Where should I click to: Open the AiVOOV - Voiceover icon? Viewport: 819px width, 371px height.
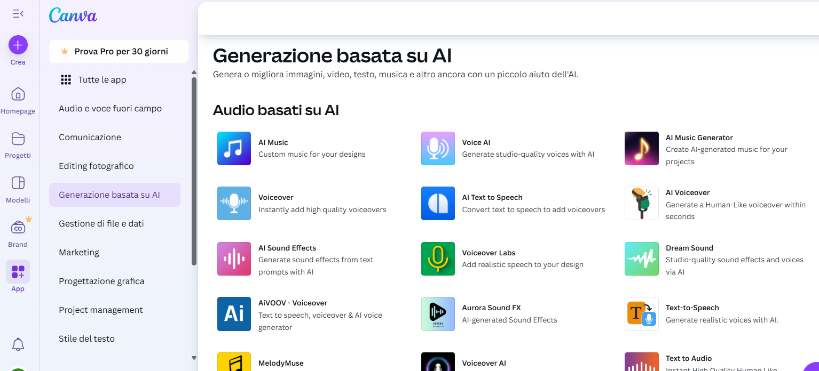coord(234,314)
